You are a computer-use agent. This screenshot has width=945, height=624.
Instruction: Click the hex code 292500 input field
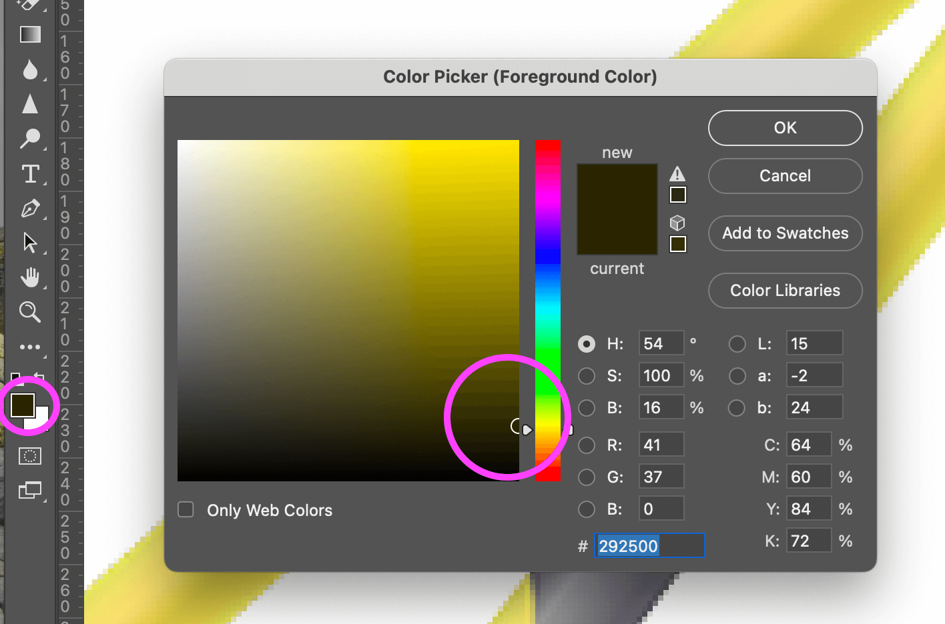point(649,545)
